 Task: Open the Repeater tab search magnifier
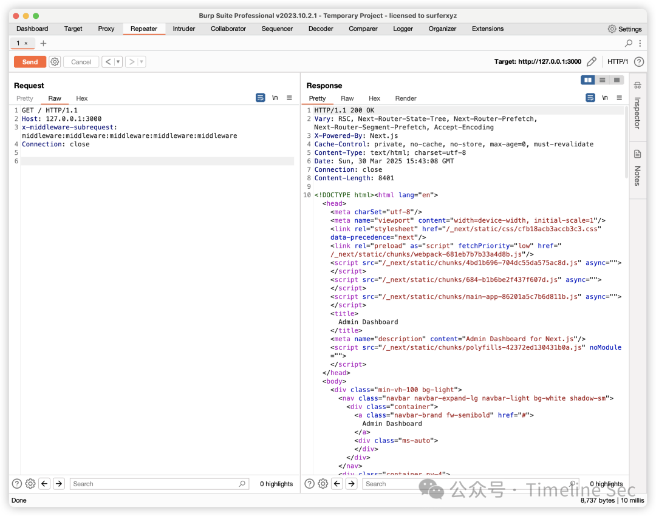pyautogui.click(x=629, y=43)
